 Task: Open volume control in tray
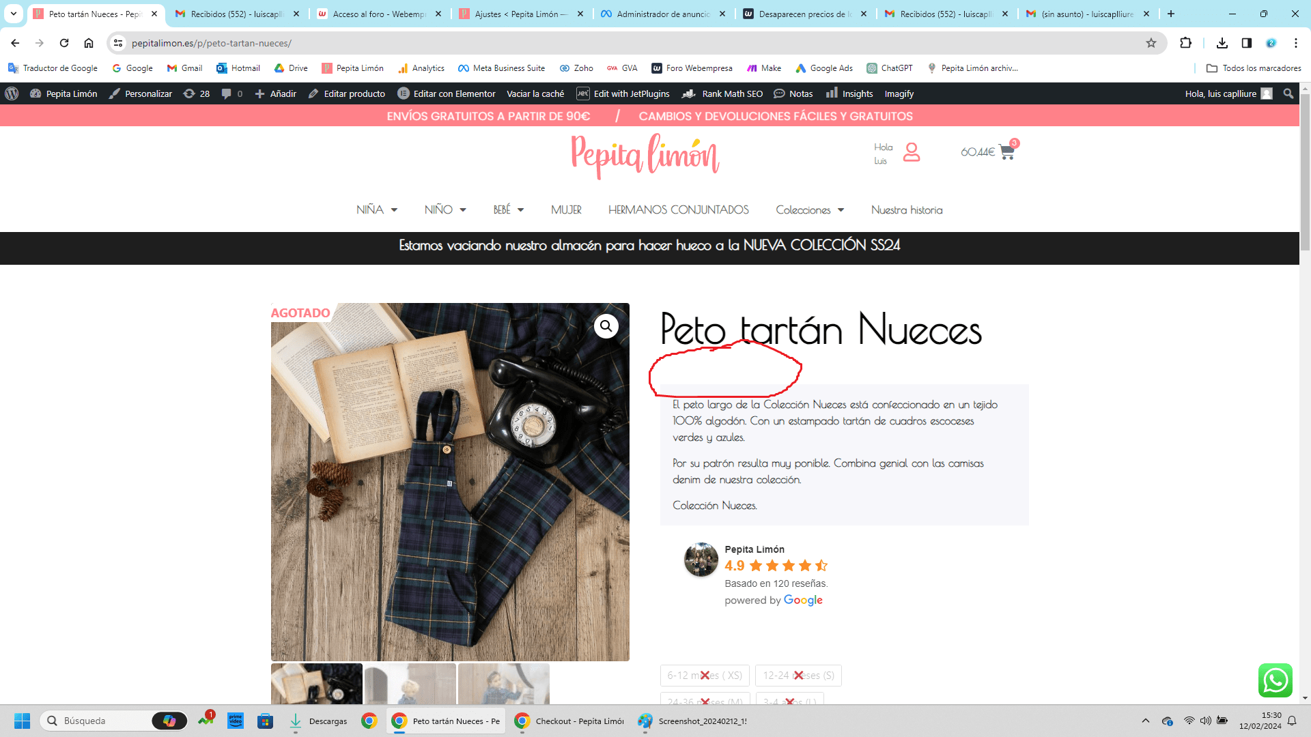pyautogui.click(x=1205, y=721)
